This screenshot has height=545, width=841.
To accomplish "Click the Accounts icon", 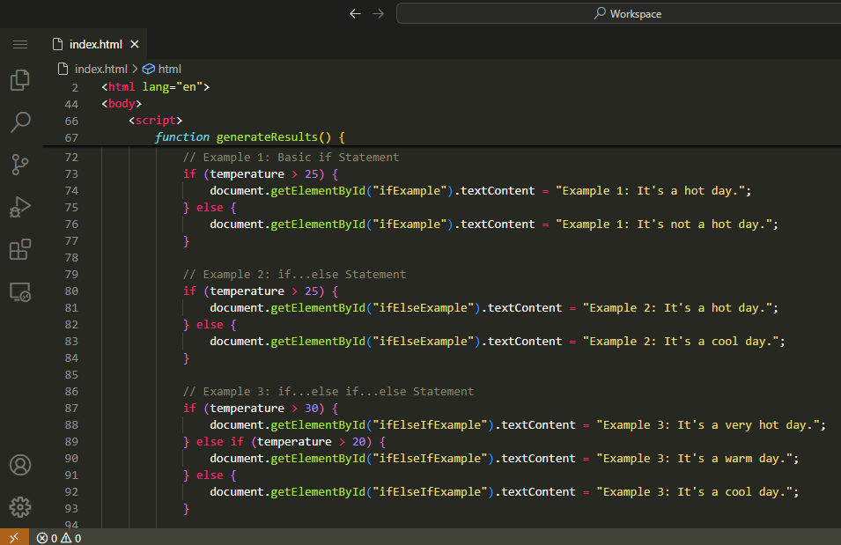I will point(20,465).
